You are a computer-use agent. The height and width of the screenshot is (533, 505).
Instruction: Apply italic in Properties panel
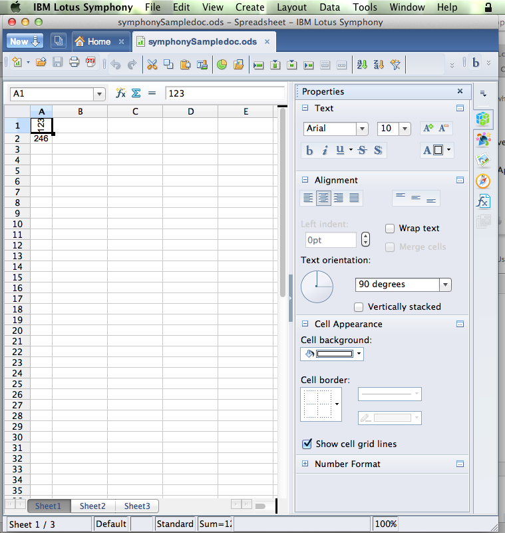325,151
